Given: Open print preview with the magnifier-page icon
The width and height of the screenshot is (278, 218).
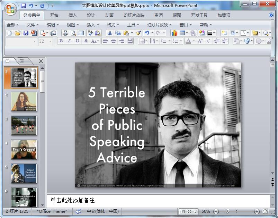Looking at the screenshot, I should point(73,33).
